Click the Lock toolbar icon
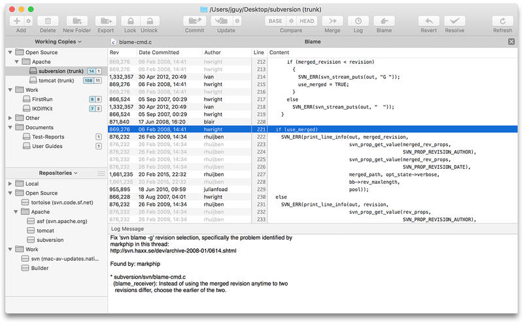Image resolution: width=523 pixels, height=326 pixels. click(x=130, y=21)
